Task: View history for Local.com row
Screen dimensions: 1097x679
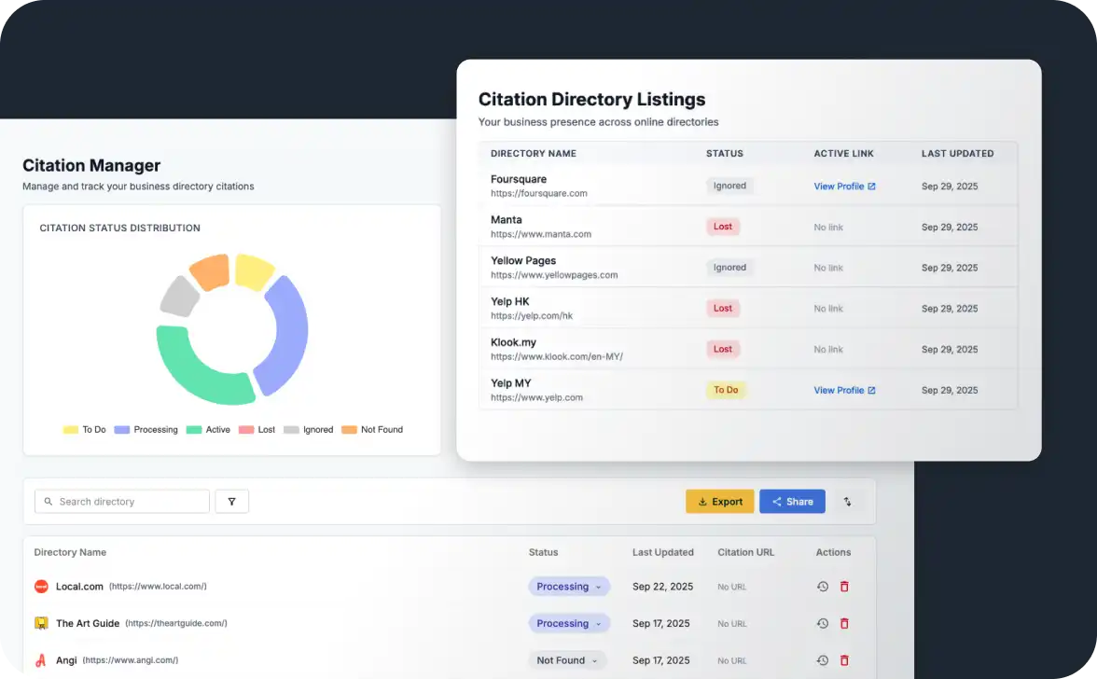Action: click(x=822, y=587)
